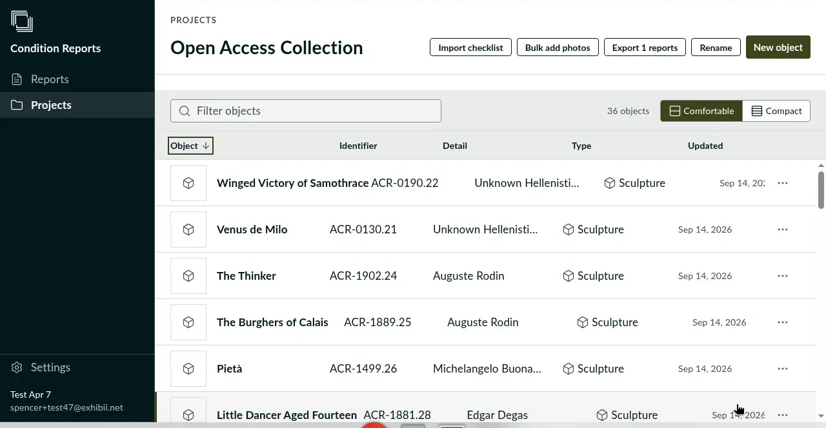This screenshot has height=428, width=826.
Task: Click the account email spencer+test47@exhibii.net
Action: point(66,407)
